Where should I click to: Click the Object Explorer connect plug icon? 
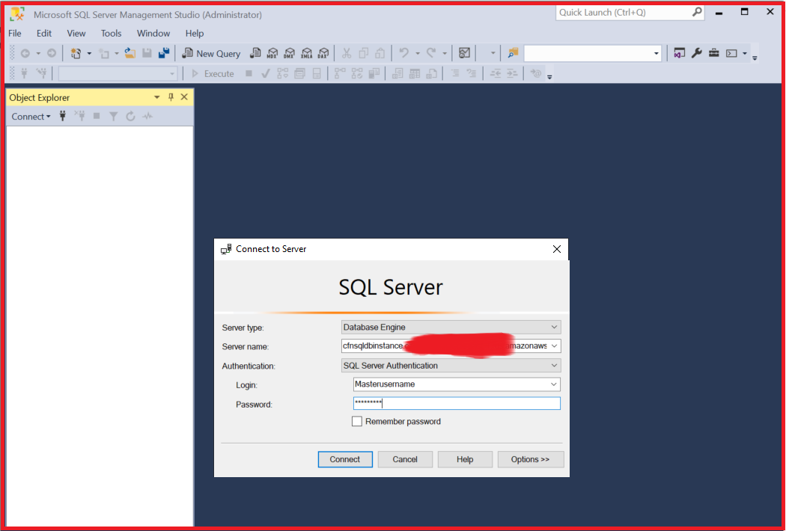coord(63,116)
